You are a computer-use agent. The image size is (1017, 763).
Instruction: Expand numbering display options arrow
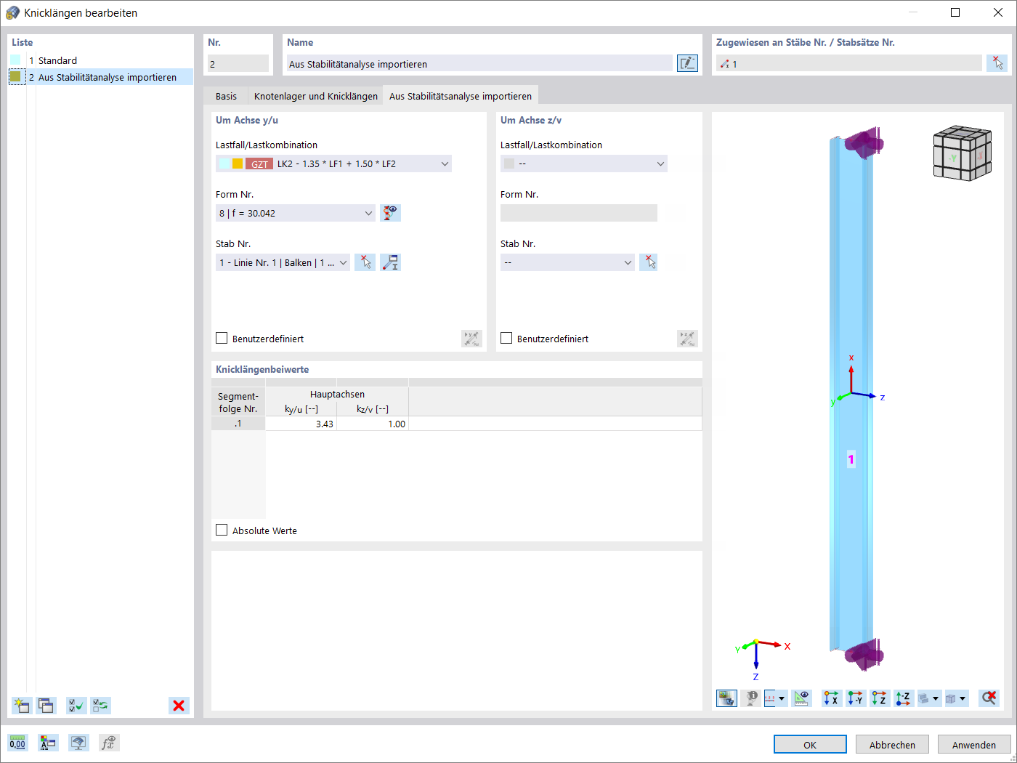coord(782,698)
